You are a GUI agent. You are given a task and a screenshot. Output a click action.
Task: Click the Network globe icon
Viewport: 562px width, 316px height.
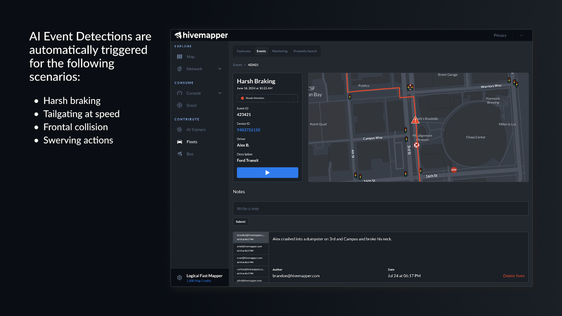[180, 69]
